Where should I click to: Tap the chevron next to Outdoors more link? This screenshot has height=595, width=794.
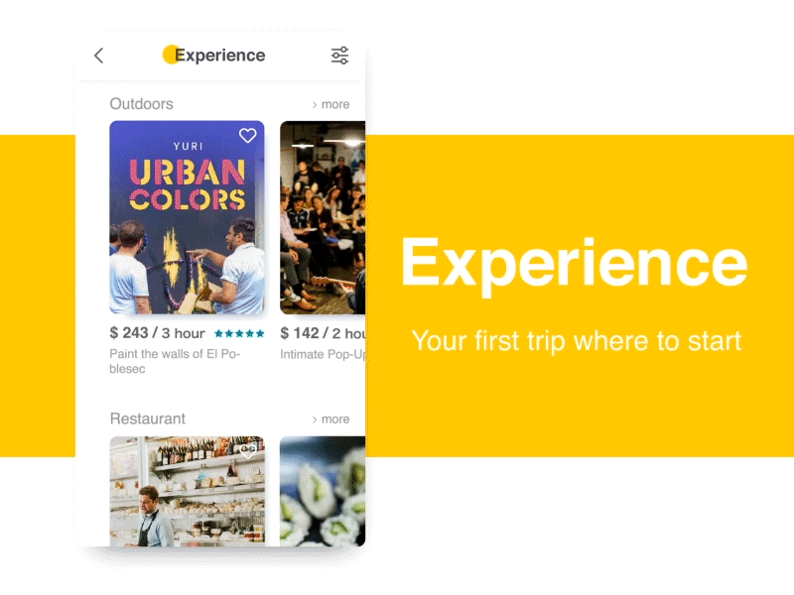point(313,104)
